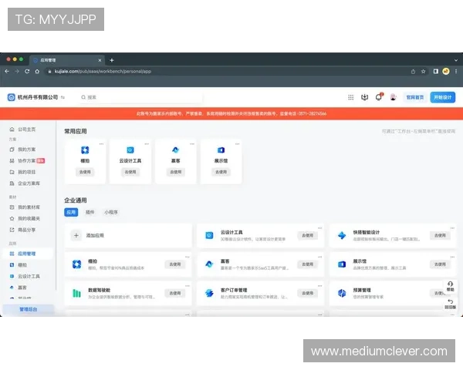Click the browser reload icon

(x=27, y=71)
